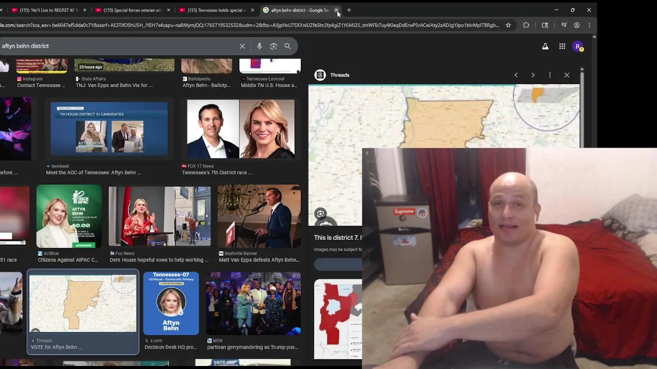Switch to 'He'll Live to REGRET It' tab
This screenshot has width=657, height=369.
48,10
